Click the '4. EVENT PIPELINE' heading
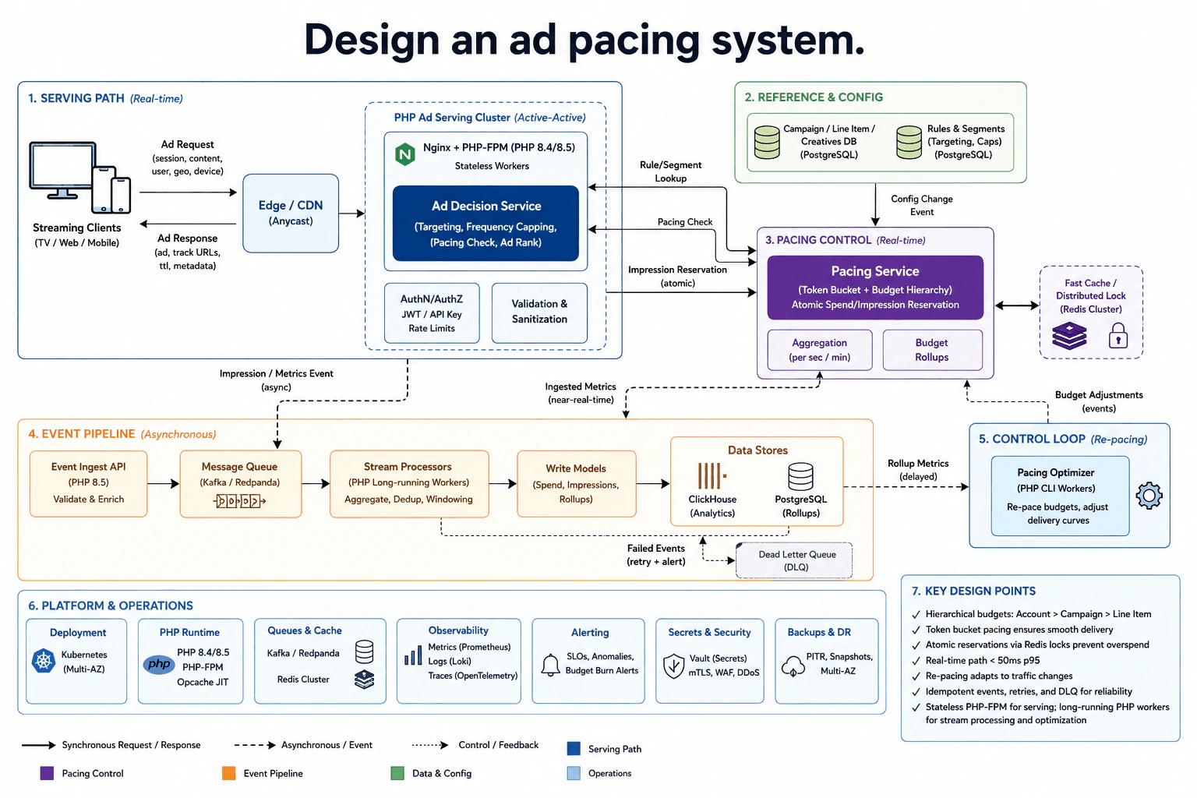 82,434
